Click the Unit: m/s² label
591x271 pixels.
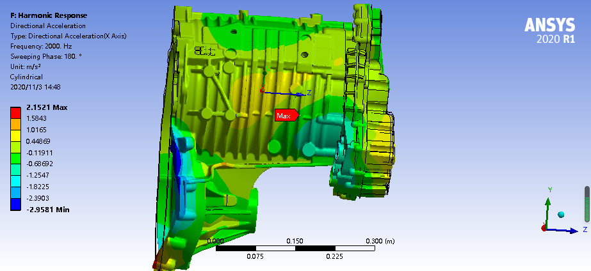[29, 66]
